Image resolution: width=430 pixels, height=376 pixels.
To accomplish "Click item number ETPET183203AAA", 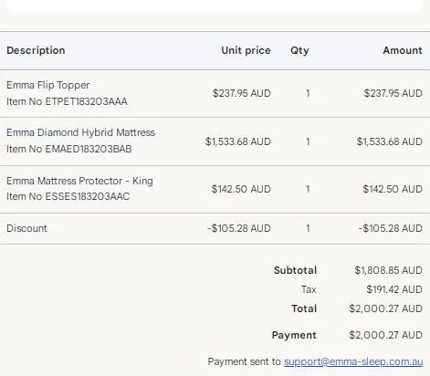I will [x=67, y=101].
